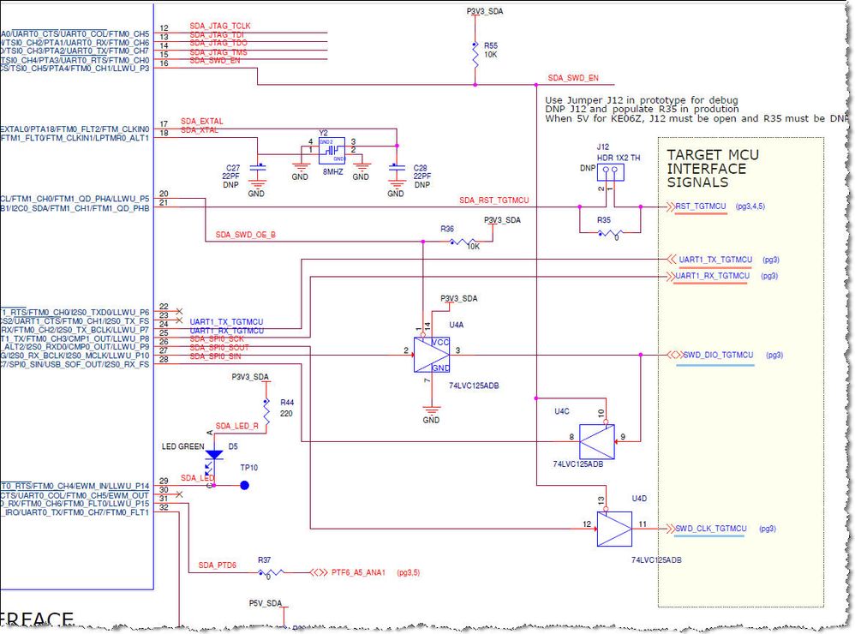
Task: Click the SDA_JTAG_TMS net label
Action: (218, 51)
